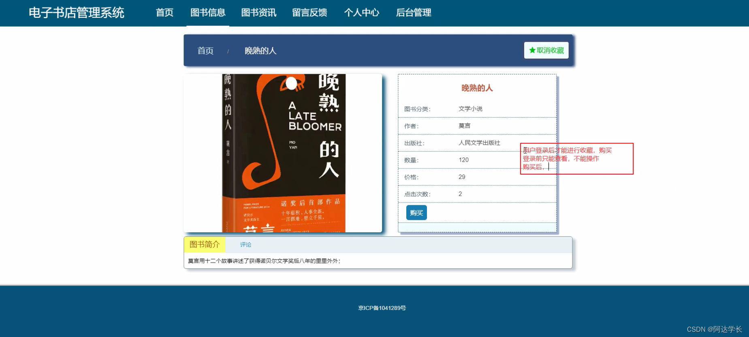Open 留言反馈 menu item
The width and height of the screenshot is (749, 337).
coord(310,13)
